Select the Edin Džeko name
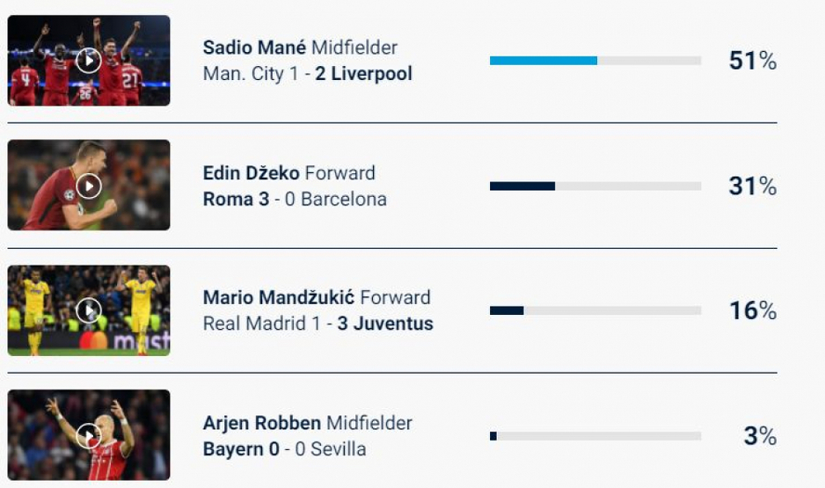This screenshot has height=488, width=825. pos(251,173)
